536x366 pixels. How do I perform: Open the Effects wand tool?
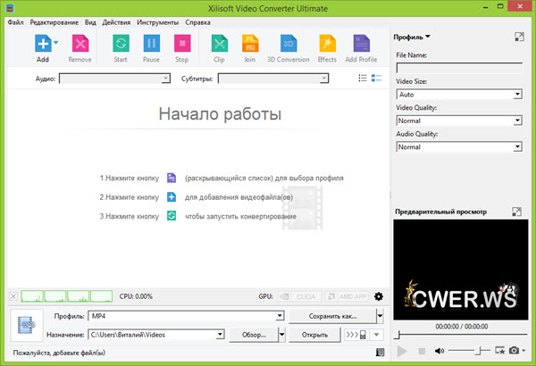(327, 44)
